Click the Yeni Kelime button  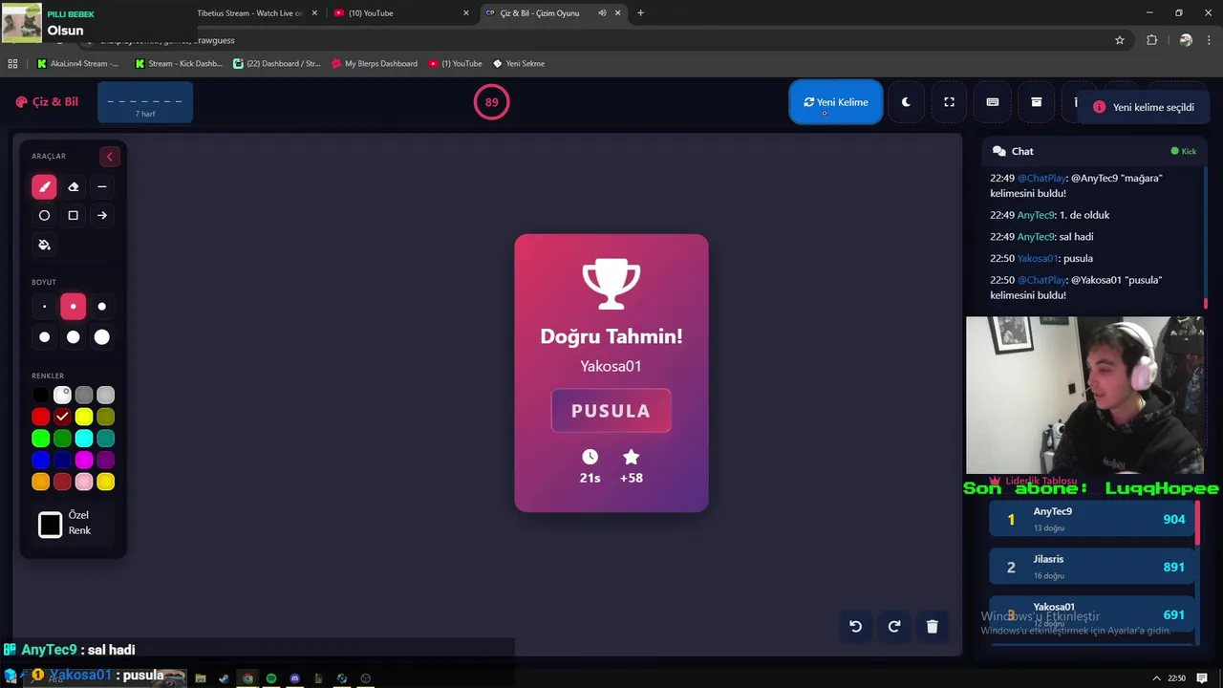coord(836,102)
